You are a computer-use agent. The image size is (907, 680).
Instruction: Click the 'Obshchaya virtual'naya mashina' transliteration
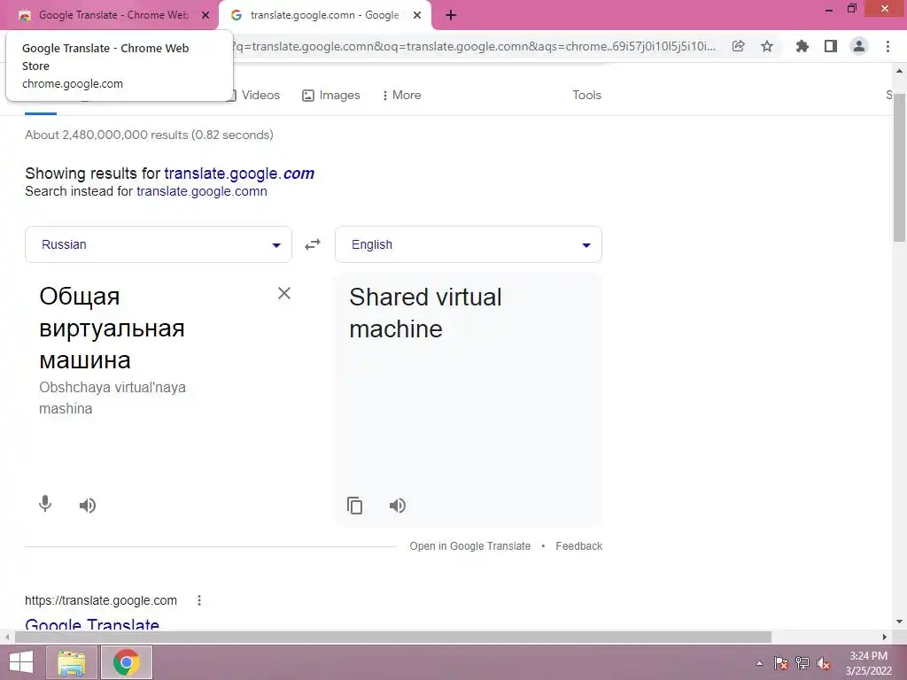point(112,398)
